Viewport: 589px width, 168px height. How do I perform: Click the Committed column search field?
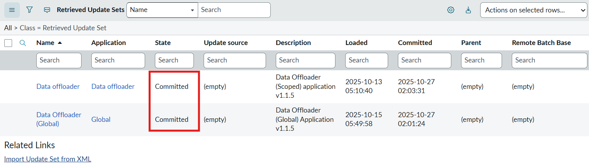pyautogui.click(x=424, y=61)
